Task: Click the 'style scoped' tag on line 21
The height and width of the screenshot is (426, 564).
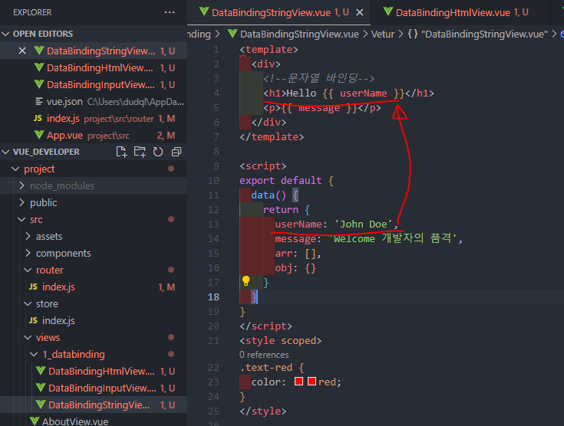Action: pyautogui.click(x=281, y=340)
